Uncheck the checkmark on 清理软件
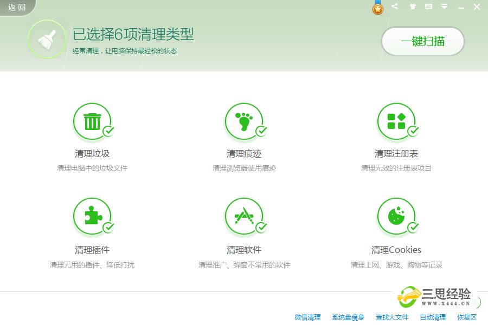Image resolution: width=488 pixels, height=325 pixels. [261, 227]
